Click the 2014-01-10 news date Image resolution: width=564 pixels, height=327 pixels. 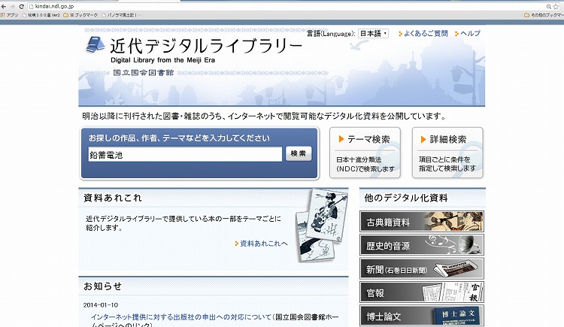point(101,305)
